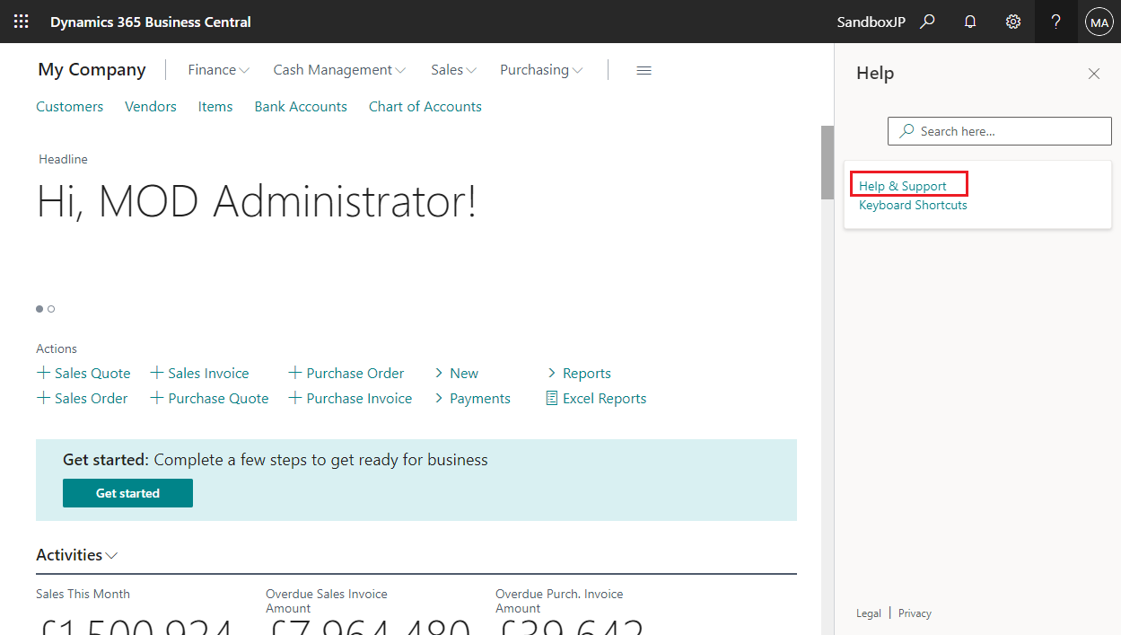Viewport: 1121px width, 635px height.
Task: Click the plus icon beside Purchase Order
Action: (294, 372)
